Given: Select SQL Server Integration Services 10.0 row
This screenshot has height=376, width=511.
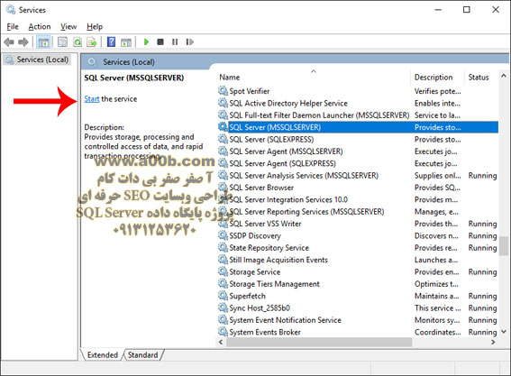Looking at the screenshot, I should click(358, 199).
